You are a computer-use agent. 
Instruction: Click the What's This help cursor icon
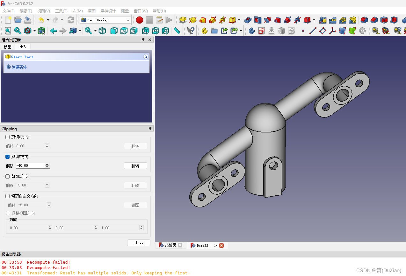pyautogui.click(x=191, y=31)
